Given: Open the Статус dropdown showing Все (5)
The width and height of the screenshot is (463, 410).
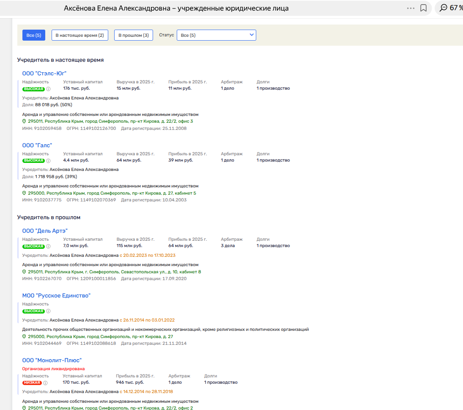Looking at the screenshot, I should pyautogui.click(x=216, y=35).
